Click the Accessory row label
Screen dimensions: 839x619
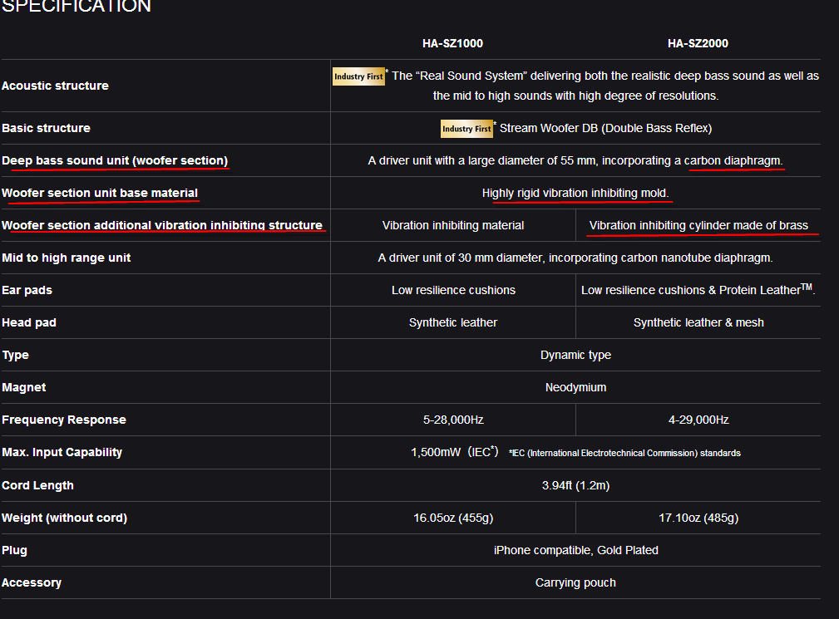click(32, 582)
